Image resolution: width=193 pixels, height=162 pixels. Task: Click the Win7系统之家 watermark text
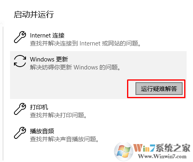pos(162,148)
